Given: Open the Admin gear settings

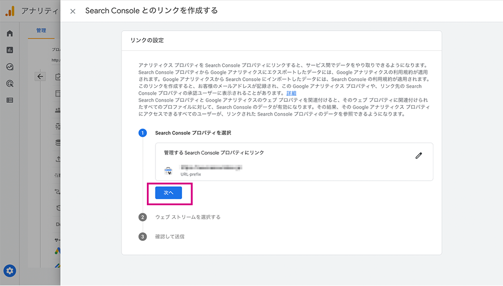Looking at the screenshot, I should 10,270.
